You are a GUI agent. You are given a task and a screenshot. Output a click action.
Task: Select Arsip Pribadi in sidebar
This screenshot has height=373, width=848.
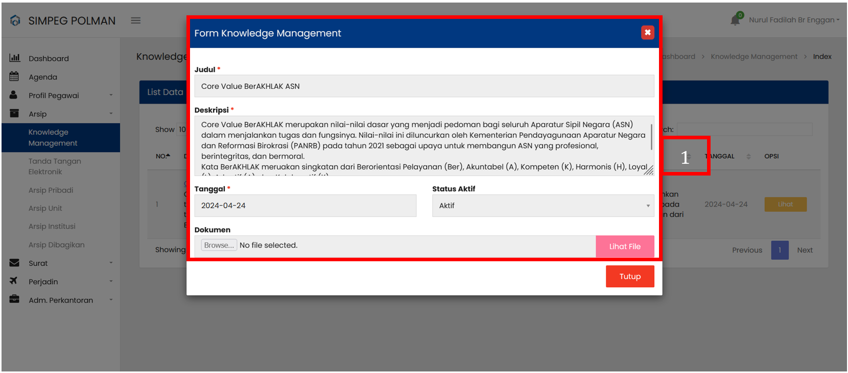pos(51,190)
